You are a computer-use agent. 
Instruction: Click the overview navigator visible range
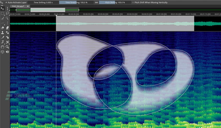click(x=48, y=10)
